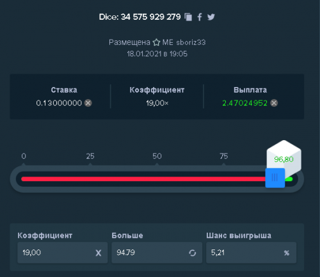Share bet on Twitter

coord(211,17)
